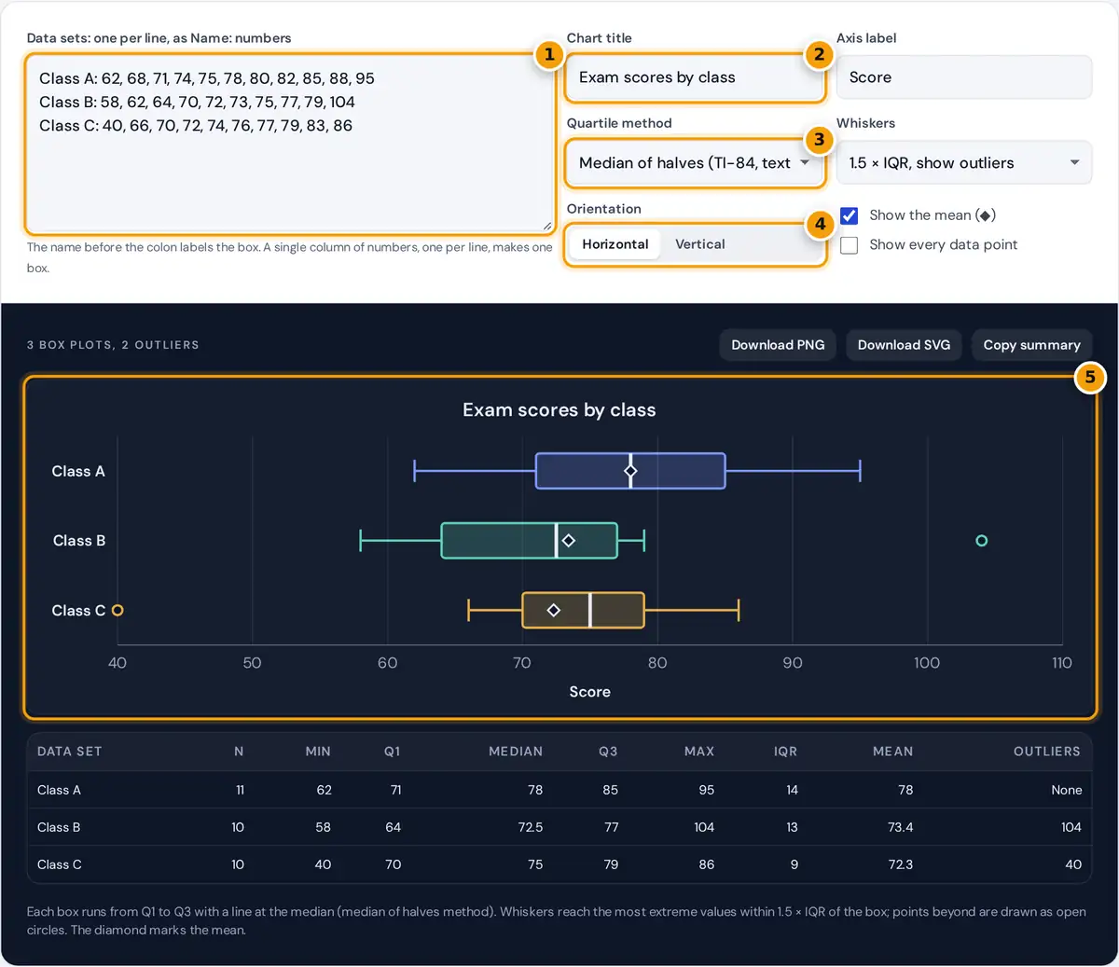Click the Class B box in the chart
Screen dimensions: 1119x967
tap(529, 541)
